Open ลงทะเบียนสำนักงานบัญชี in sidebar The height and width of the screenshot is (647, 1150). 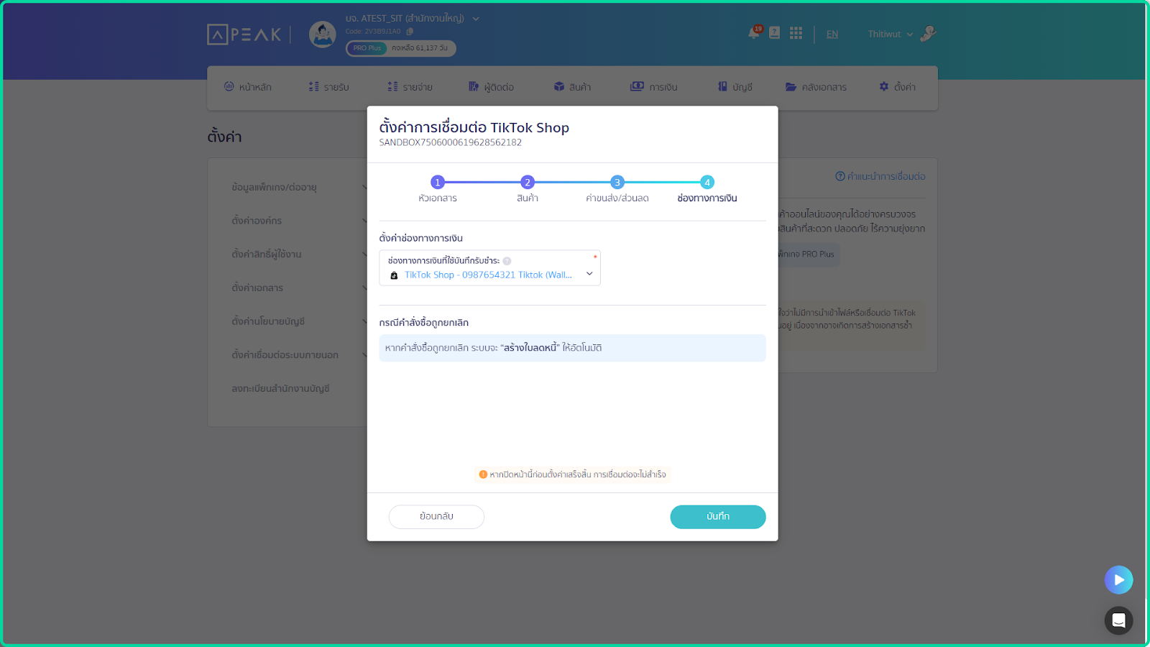pyautogui.click(x=280, y=388)
